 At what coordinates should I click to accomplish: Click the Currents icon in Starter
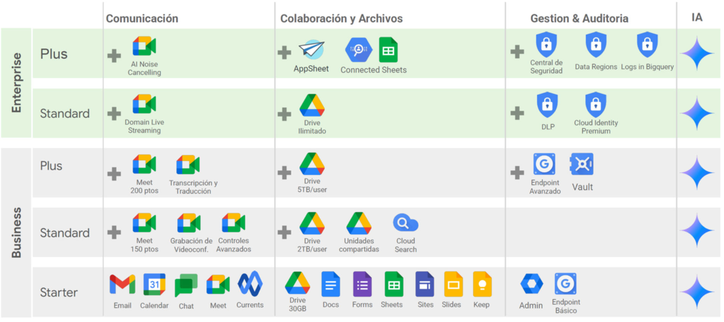click(250, 284)
